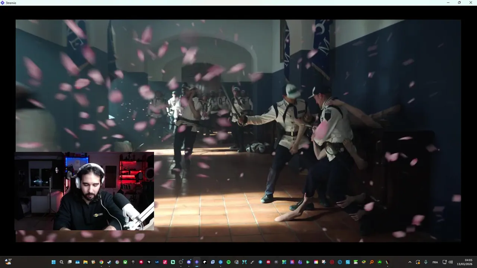Screen dimensions: 477x268
Task: Open the volume speaker tray icon
Action: (x=451, y=262)
